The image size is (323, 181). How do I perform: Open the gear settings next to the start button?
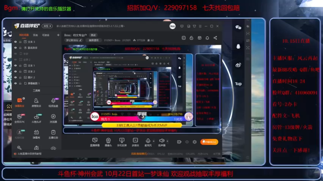pyautogui.click(x=195, y=142)
